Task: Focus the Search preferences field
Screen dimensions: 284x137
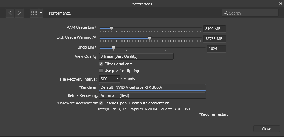Action: (250, 13)
